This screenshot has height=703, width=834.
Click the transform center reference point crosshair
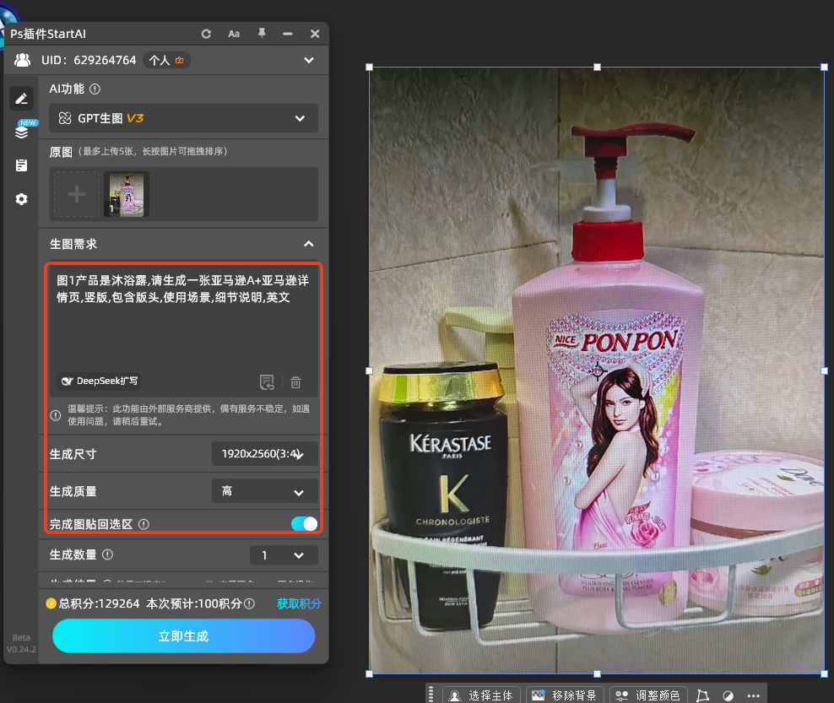(x=598, y=370)
